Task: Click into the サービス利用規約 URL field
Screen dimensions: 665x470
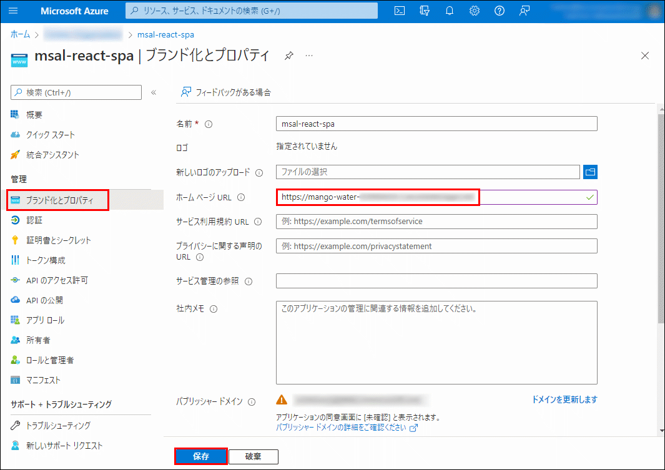Action: click(436, 221)
